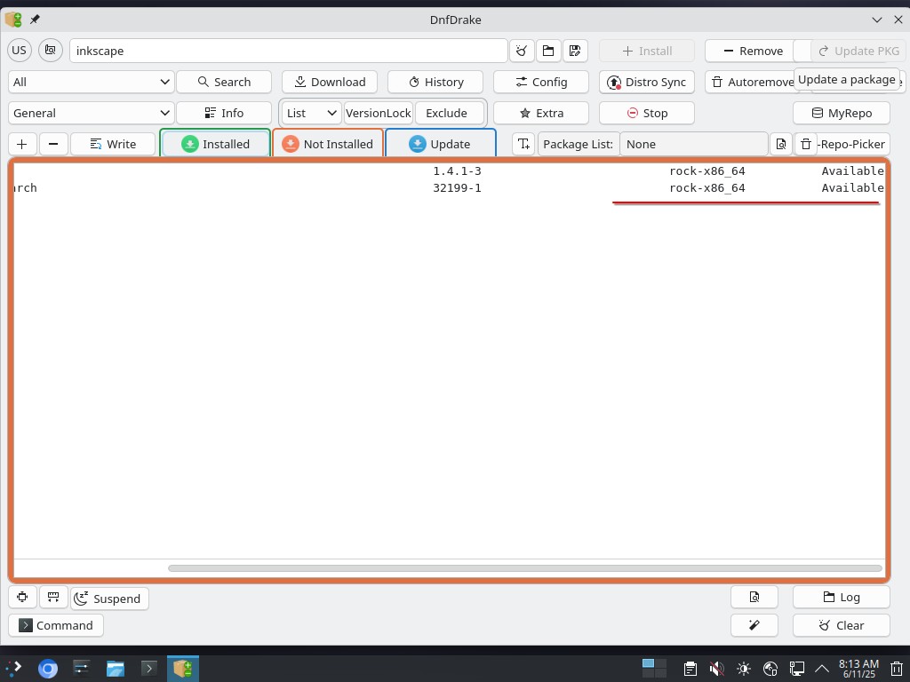Click the pencil edit icon beside Clear

tap(754, 625)
